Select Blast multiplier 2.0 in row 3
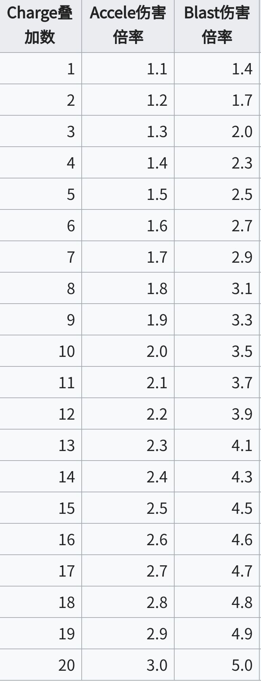261x681 pixels. coord(242,132)
